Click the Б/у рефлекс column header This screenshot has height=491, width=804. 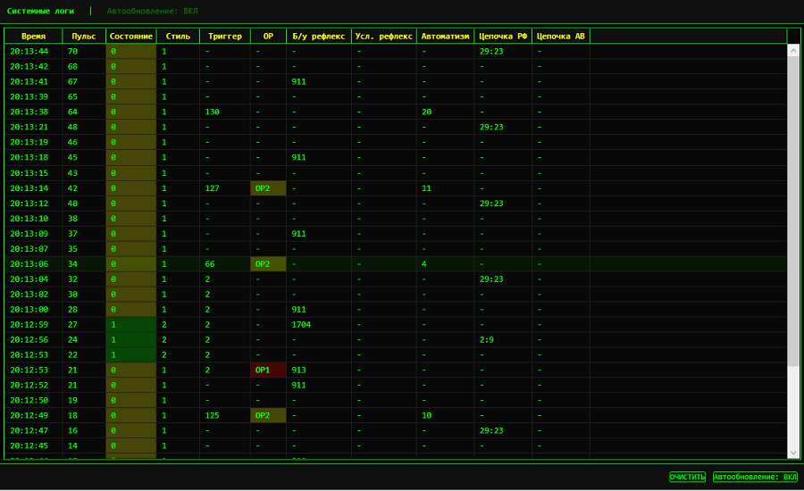(318, 36)
